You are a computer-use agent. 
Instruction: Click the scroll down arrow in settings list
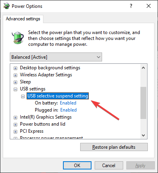[x=143, y=135]
